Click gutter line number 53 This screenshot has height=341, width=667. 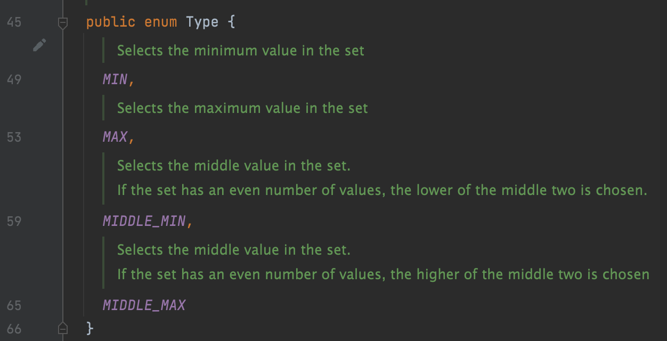[x=14, y=137]
